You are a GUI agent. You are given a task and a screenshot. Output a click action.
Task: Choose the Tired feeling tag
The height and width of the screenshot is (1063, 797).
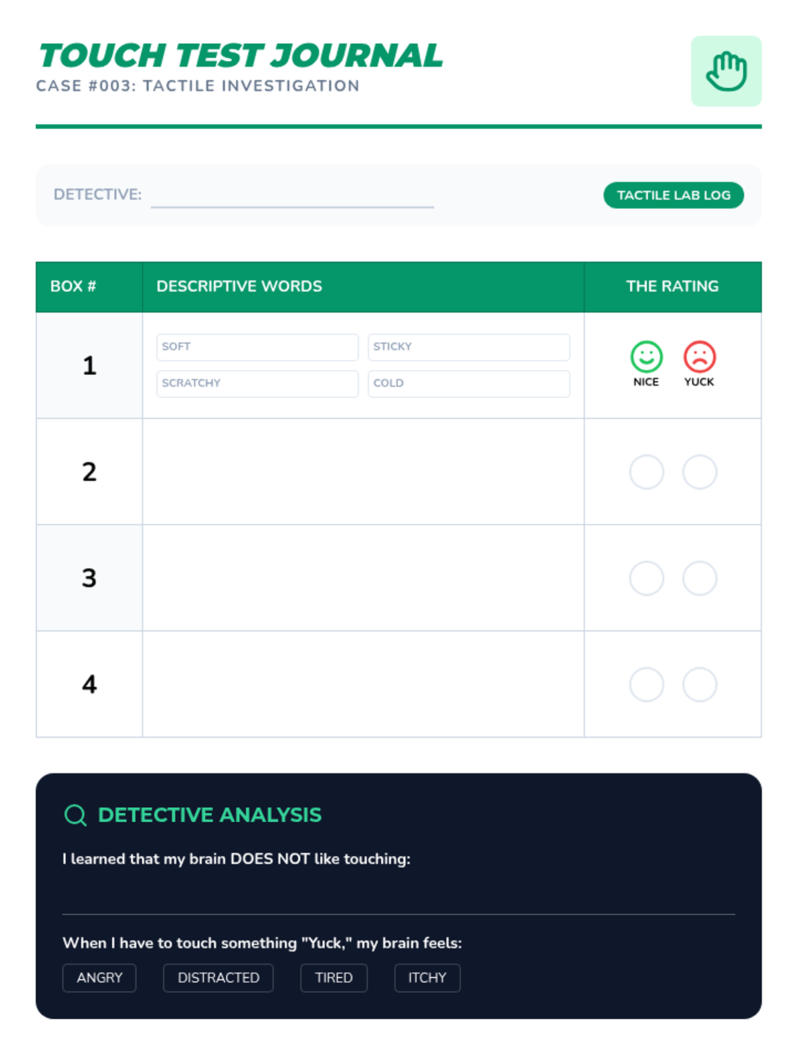click(333, 978)
